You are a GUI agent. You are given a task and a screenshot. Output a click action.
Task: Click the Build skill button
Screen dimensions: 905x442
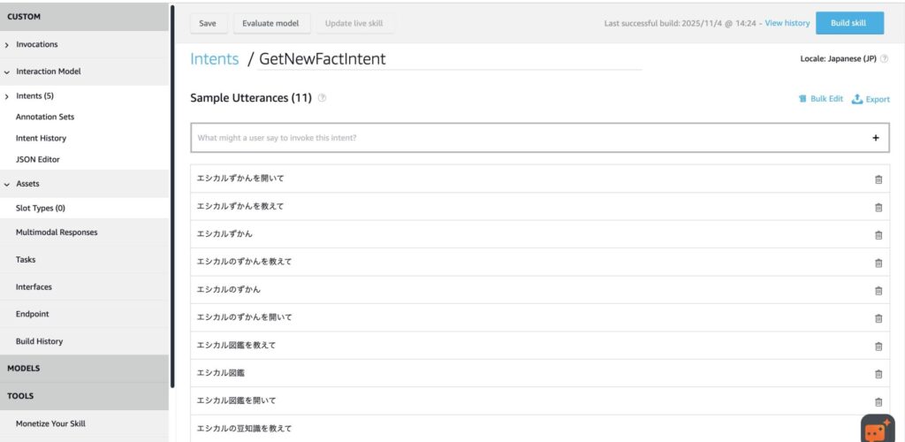(x=848, y=23)
